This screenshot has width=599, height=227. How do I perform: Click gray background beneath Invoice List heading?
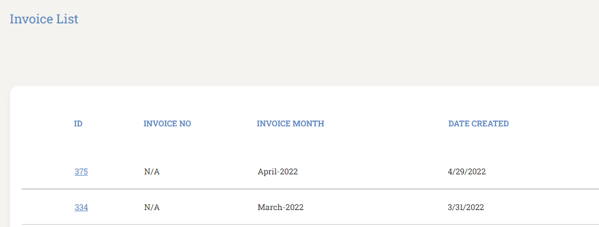point(153,57)
